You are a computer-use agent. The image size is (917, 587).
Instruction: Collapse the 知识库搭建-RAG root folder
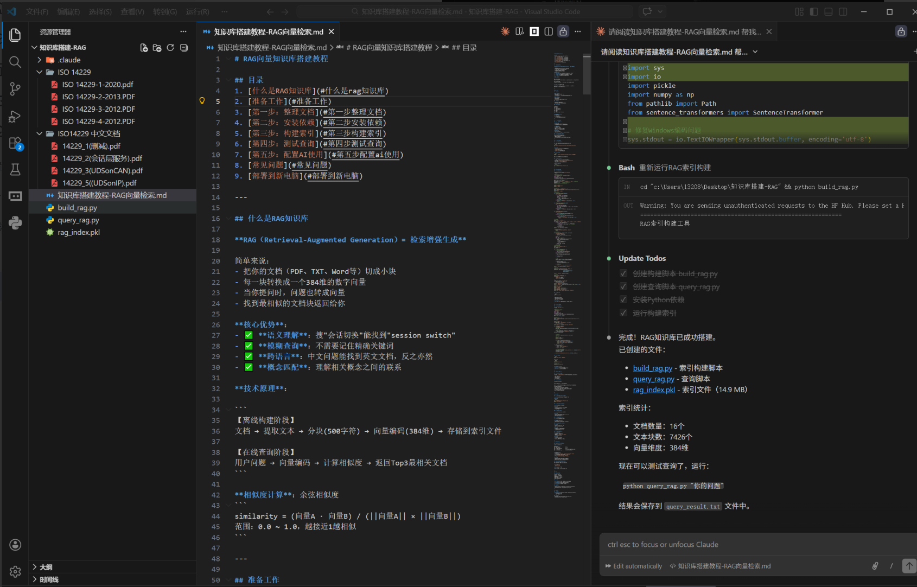coord(34,48)
